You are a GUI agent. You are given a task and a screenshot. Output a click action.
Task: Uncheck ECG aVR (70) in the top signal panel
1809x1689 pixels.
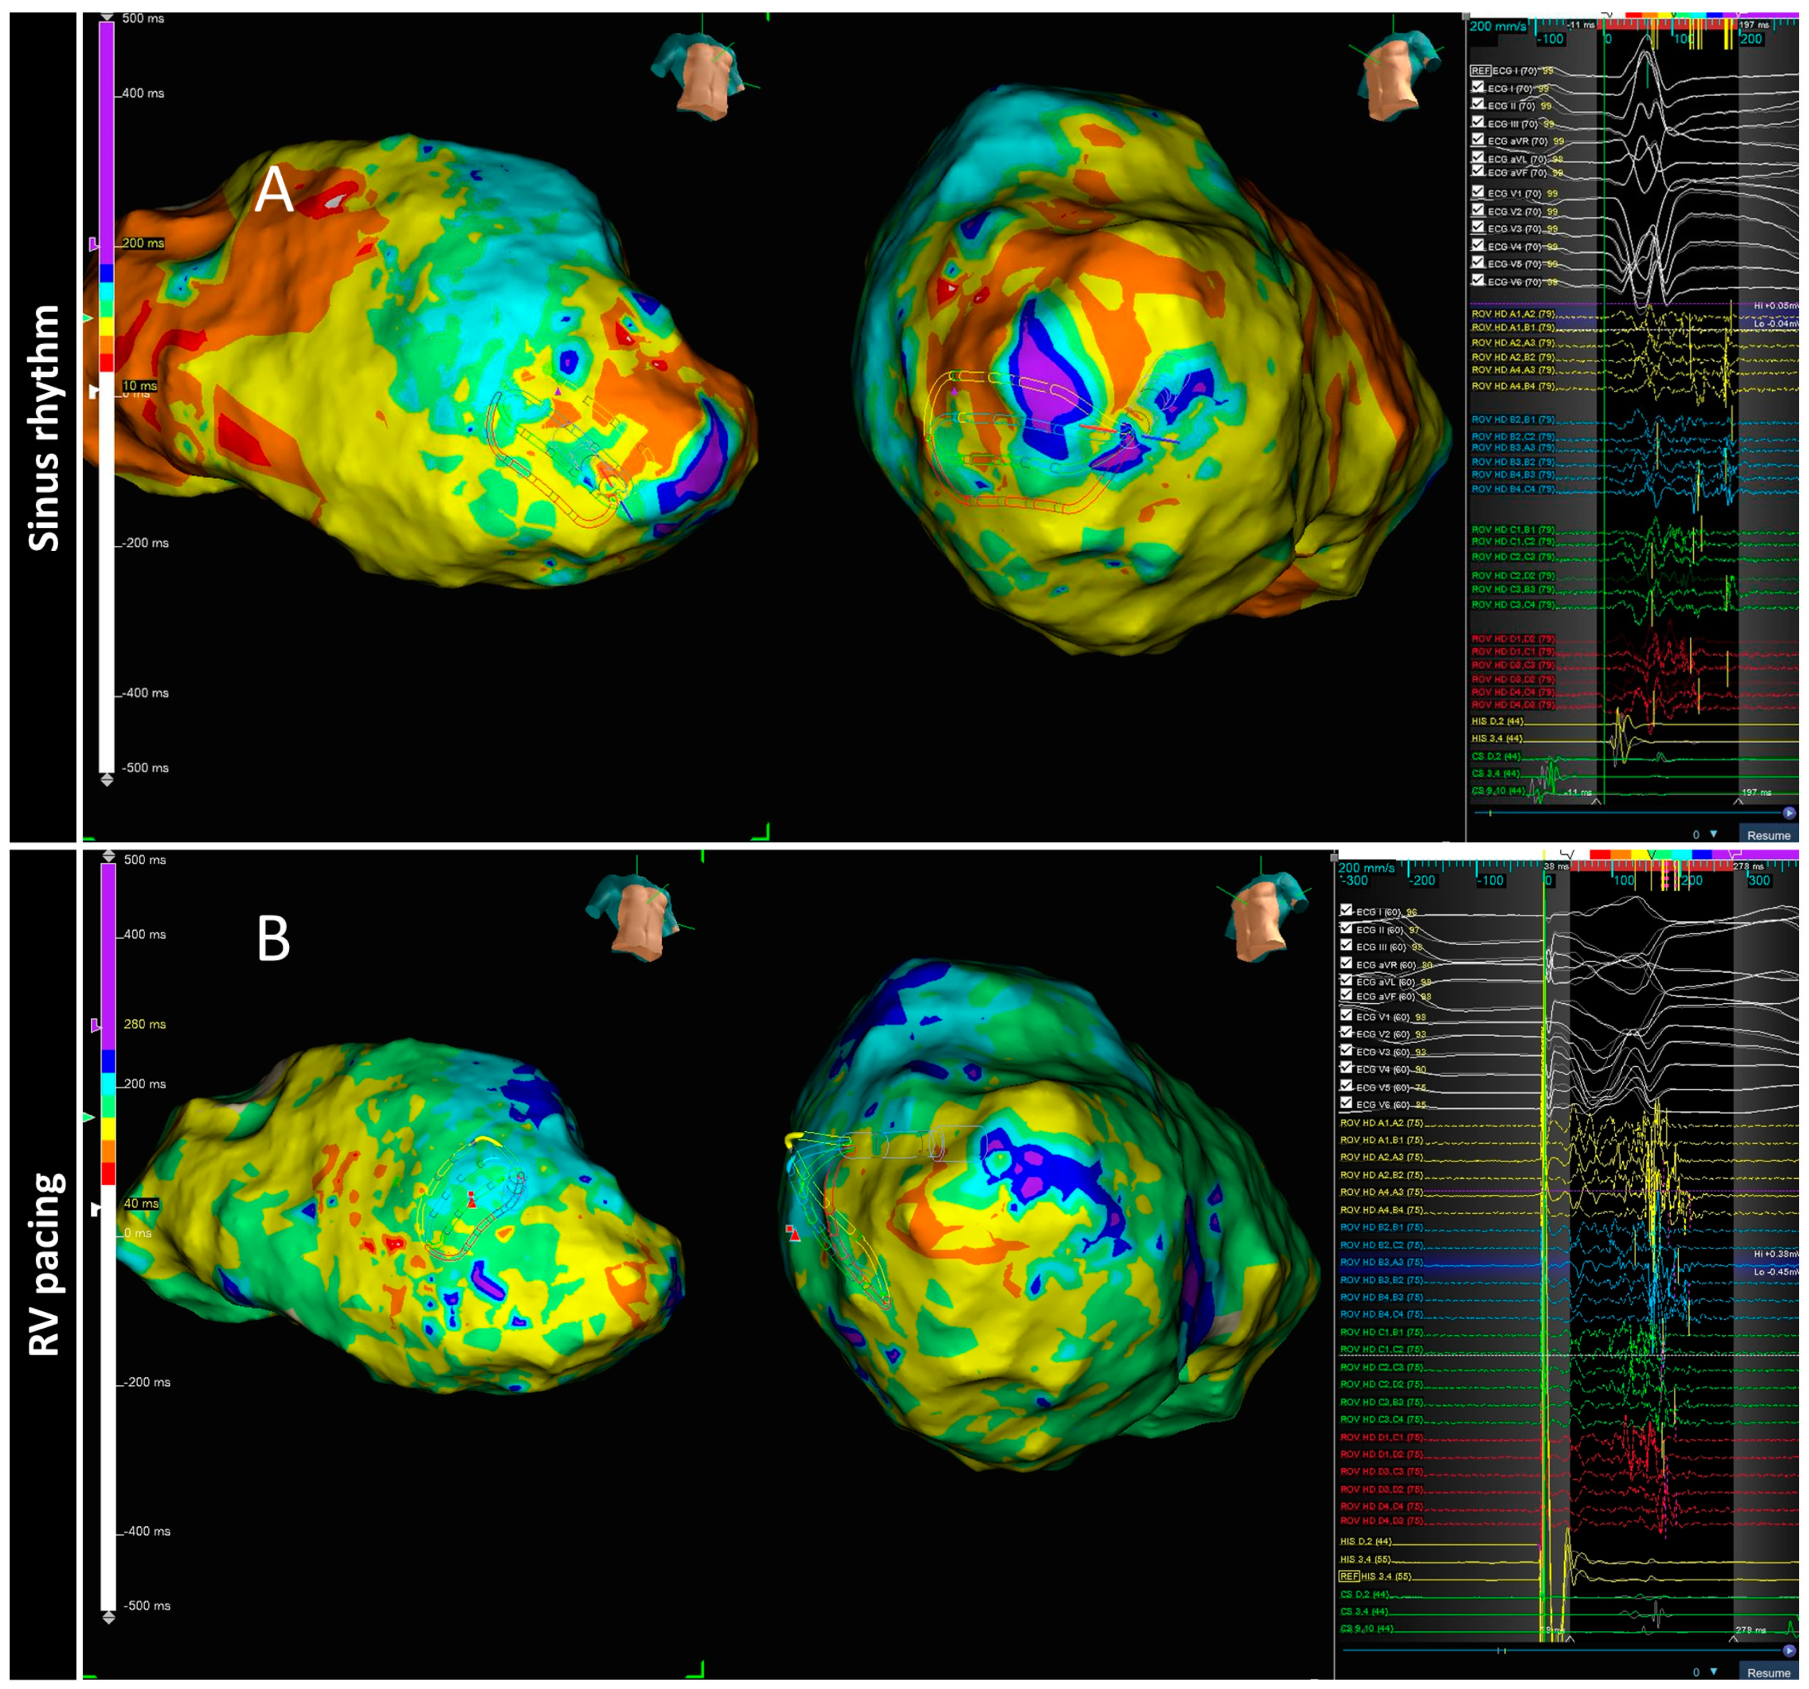point(1479,140)
